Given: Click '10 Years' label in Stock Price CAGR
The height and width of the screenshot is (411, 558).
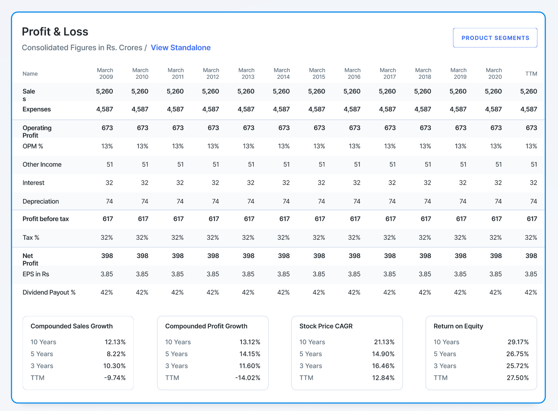Looking at the screenshot, I should [x=312, y=342].
